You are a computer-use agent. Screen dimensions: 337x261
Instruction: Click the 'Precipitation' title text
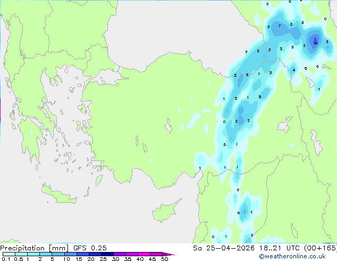click(22, 248)
